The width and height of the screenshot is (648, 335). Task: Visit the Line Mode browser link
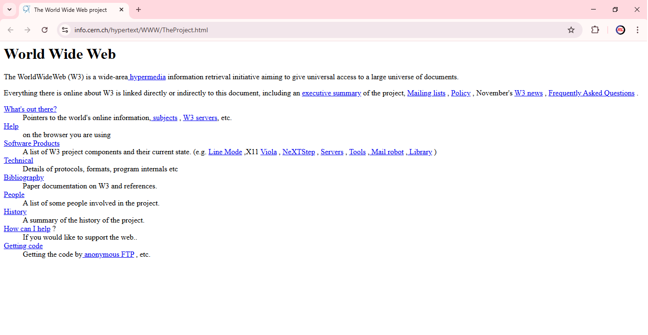[225, 152]
